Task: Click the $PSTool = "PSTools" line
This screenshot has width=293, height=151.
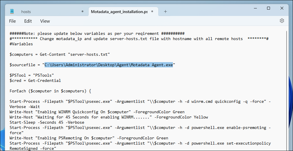Action: pos(32,75)
